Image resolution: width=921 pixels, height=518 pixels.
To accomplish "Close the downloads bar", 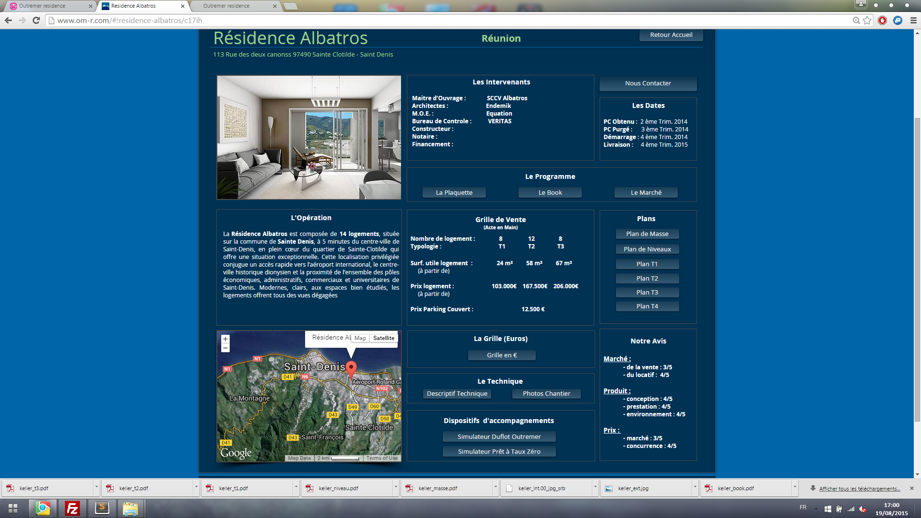I will (911, 488).
